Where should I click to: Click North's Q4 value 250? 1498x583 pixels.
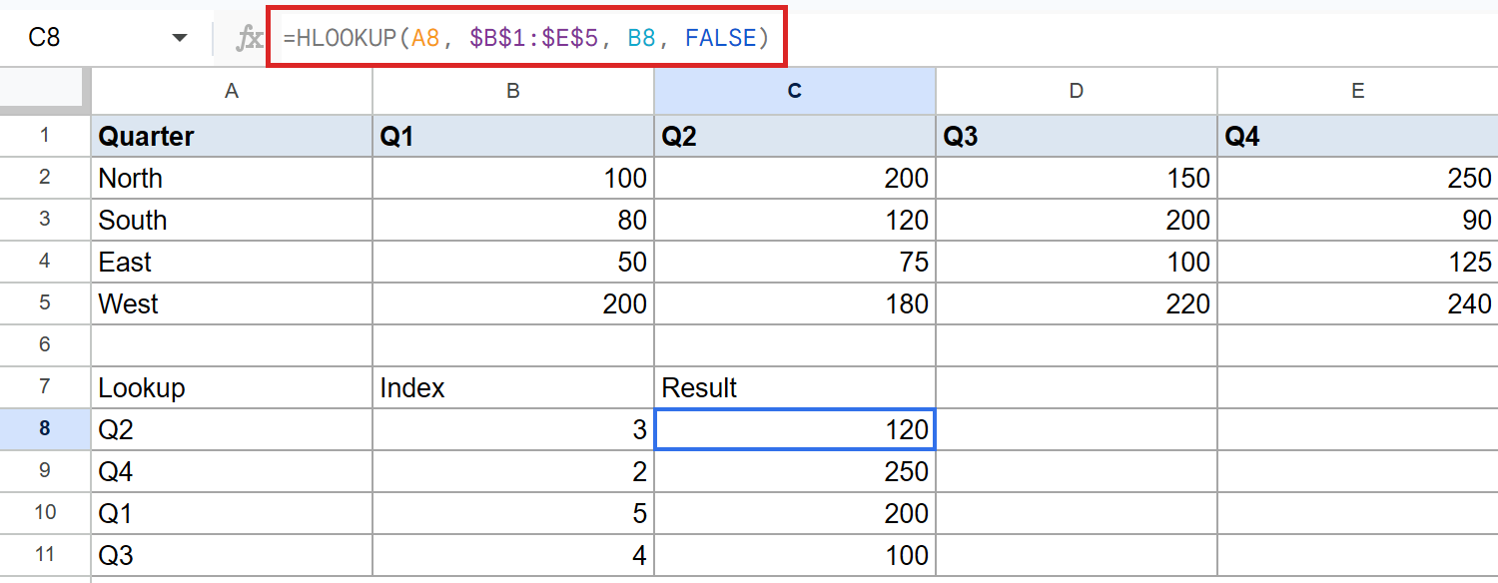1358,178
